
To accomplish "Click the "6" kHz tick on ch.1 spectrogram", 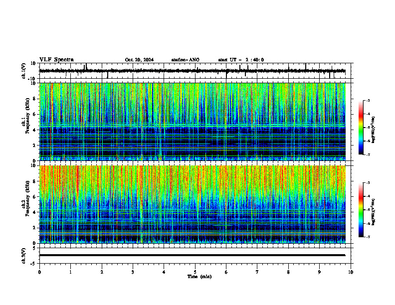I will 34,115.
